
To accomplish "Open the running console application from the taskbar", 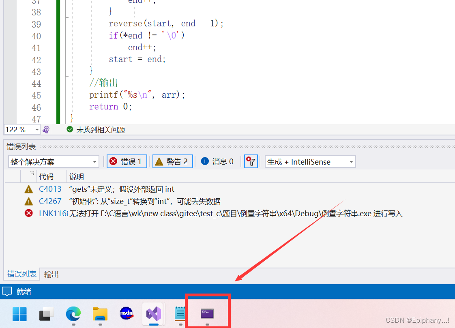I will tap(208, 313).
